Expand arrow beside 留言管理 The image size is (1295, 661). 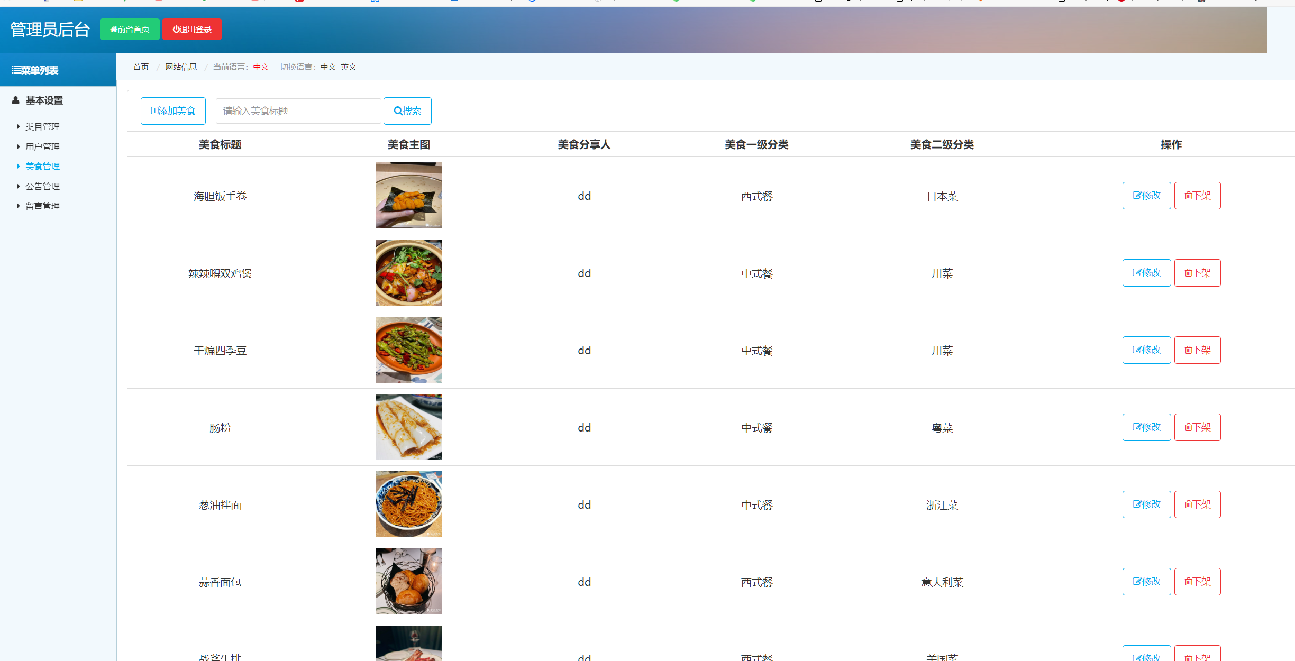point(19,206)
